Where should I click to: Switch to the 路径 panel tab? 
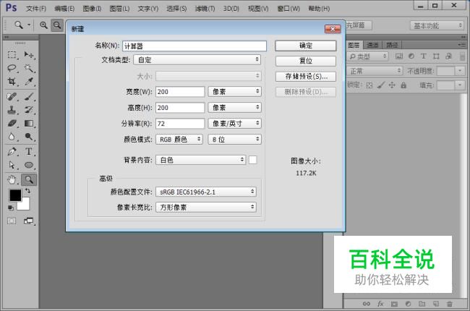392,45
